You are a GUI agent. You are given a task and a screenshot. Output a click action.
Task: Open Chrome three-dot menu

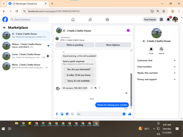(x=179, y=11)
